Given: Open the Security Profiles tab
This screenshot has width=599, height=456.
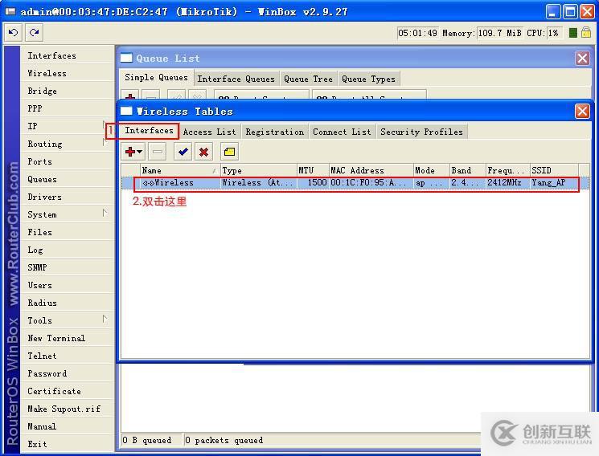Looking at the screenshot, I should tap(421, 132).
